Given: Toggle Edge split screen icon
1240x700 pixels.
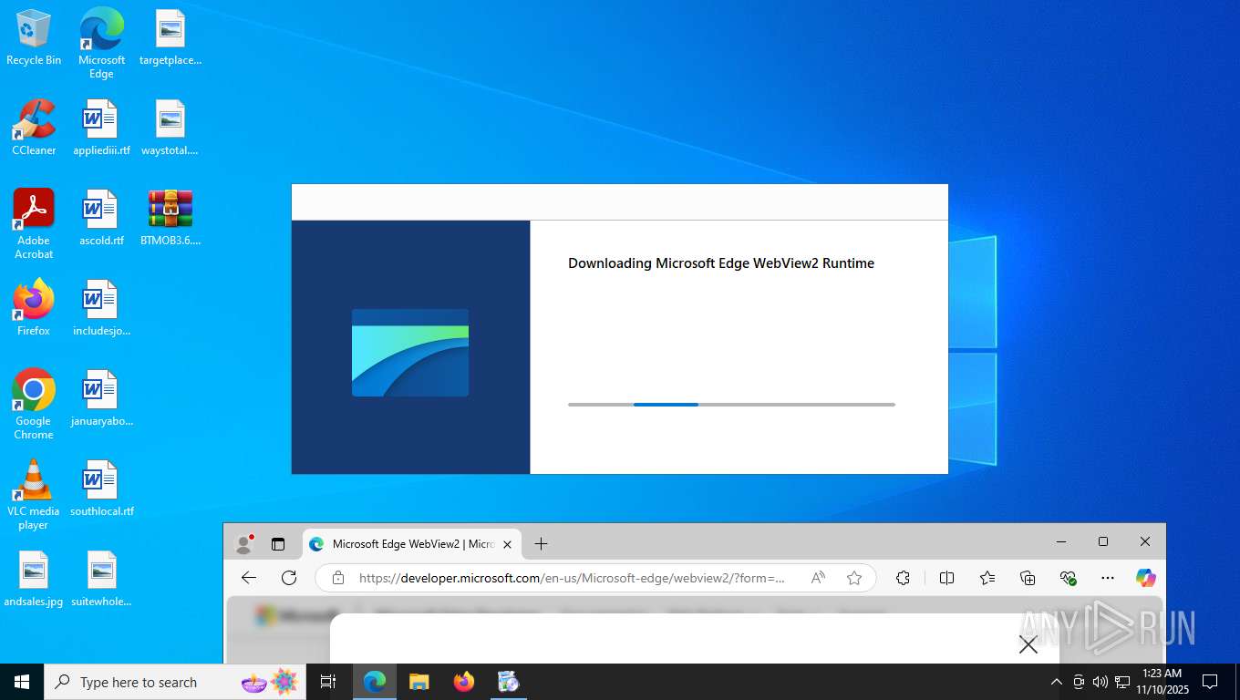Looking at the screenshot, I should tap(946, 578).
